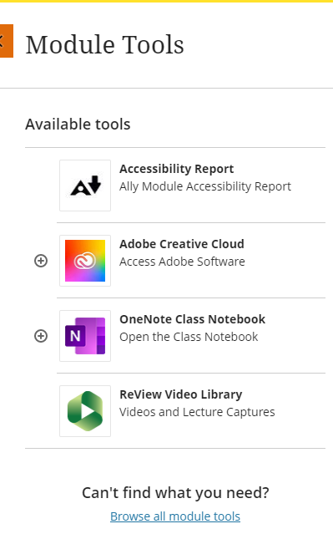Image resolution: width=333 pixels, height=534 pixels.
Task: Open the Adobe Creative Cloud title
Action: pyautogui.click(x=182, y=244)
